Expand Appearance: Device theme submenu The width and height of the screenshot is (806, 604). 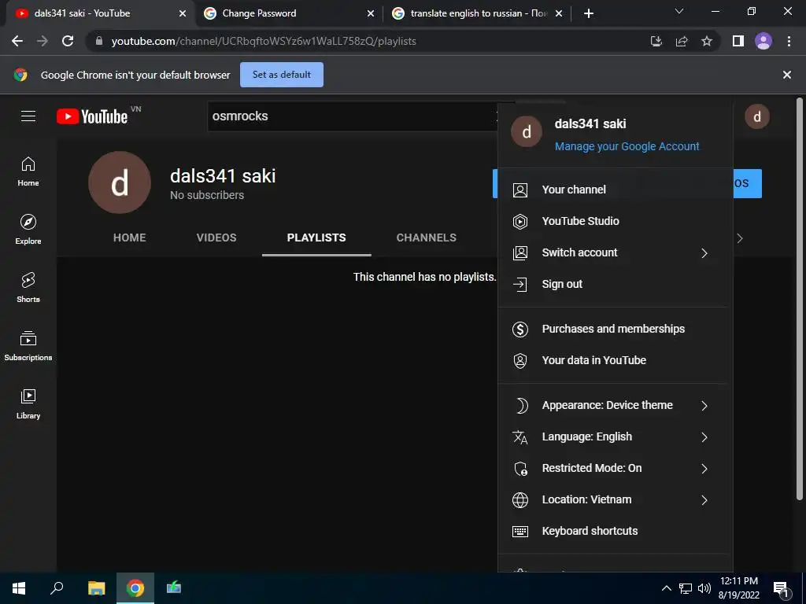704,406
